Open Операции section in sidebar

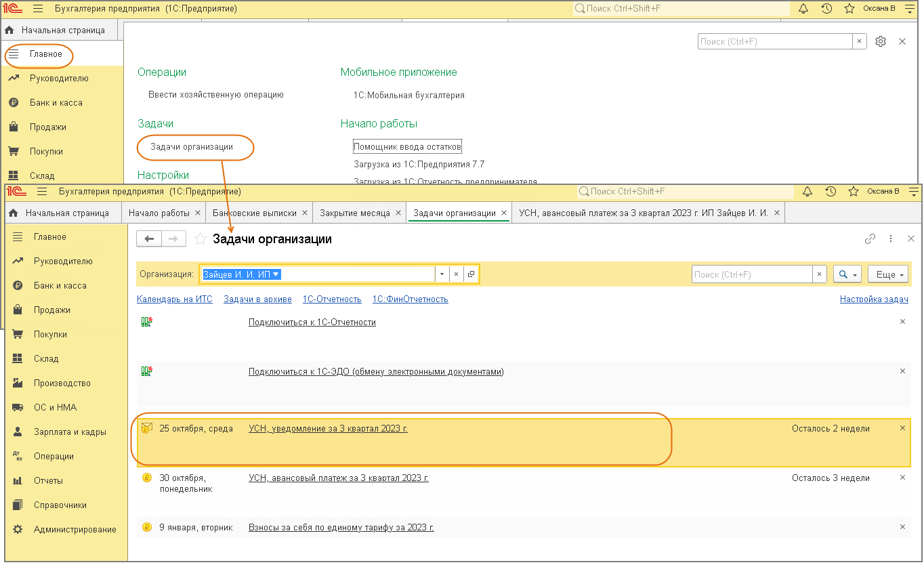tap(54, 457)
